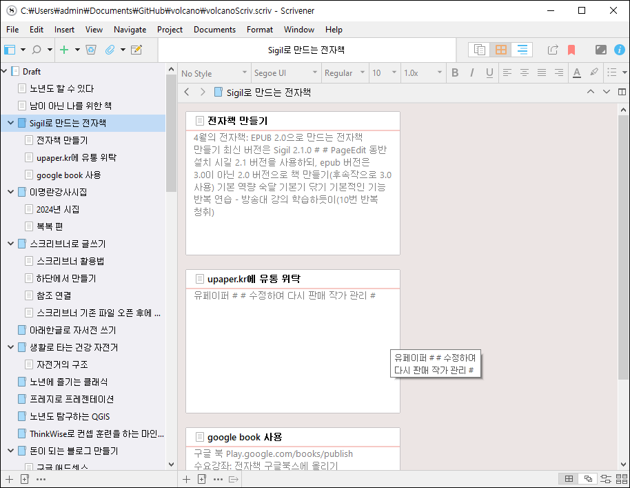
Task: Switch to Corkboard view mode
Action: (x=500, y=50)
